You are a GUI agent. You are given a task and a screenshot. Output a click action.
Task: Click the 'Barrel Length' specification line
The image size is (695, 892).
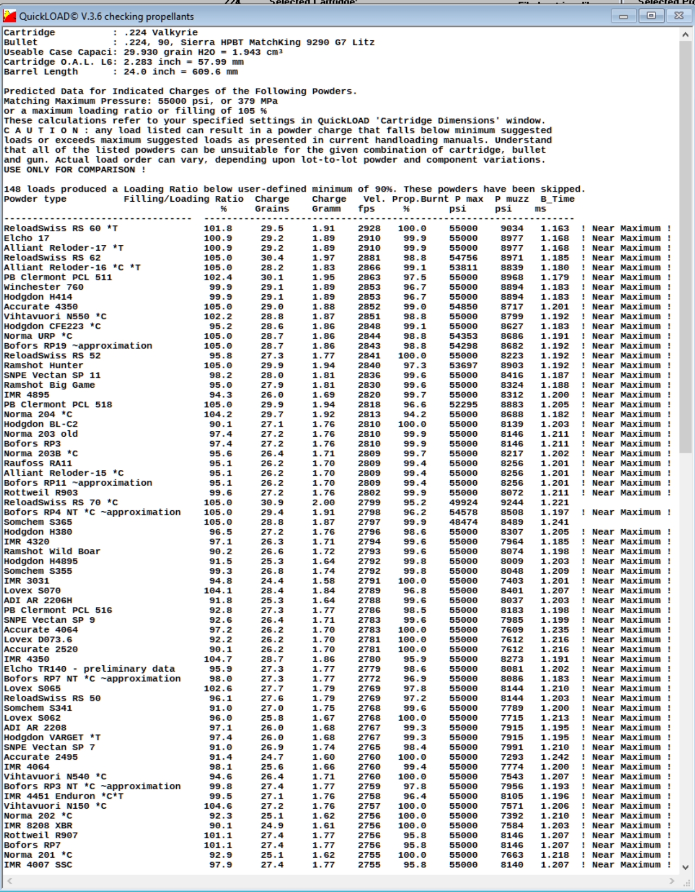tap(121, 72)
